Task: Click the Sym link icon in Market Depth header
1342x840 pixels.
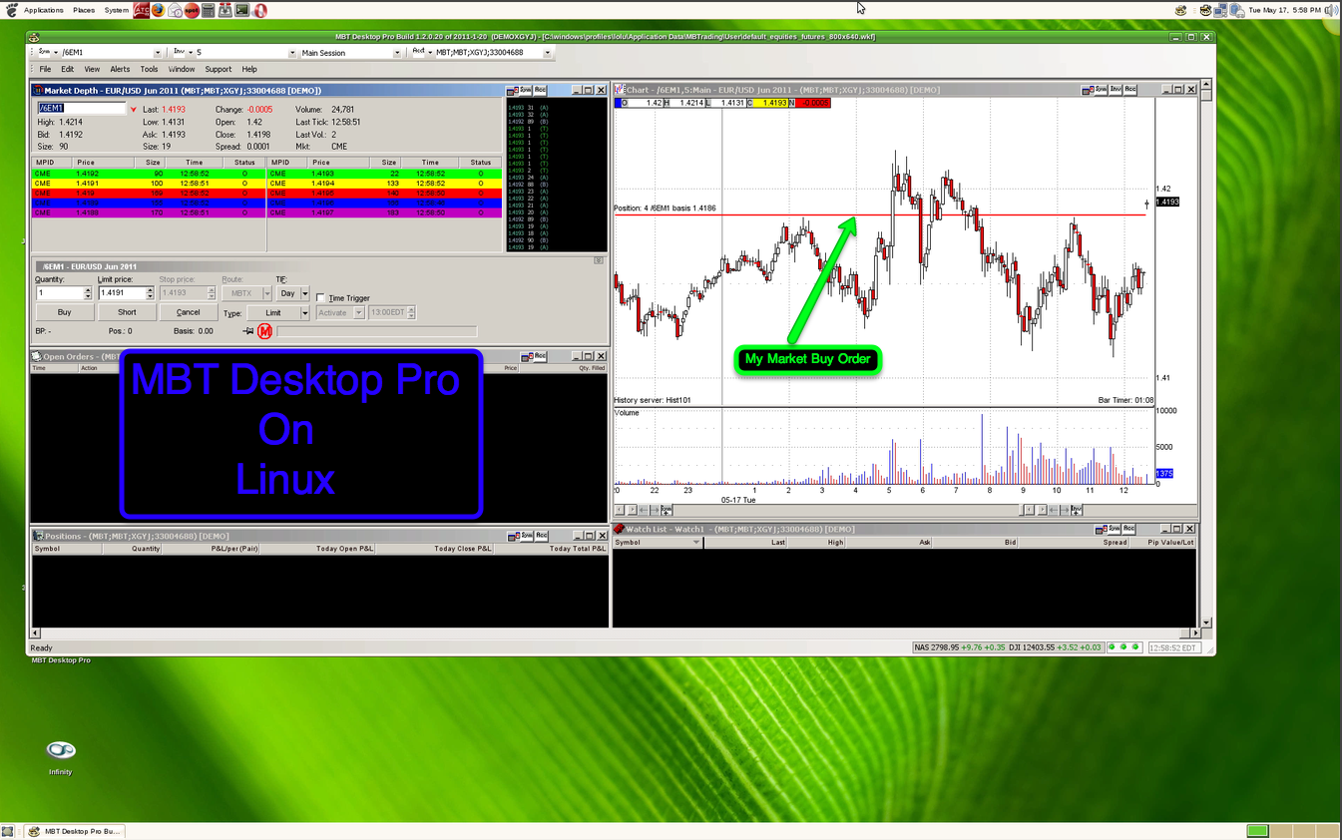Action: tap(526, 90)
